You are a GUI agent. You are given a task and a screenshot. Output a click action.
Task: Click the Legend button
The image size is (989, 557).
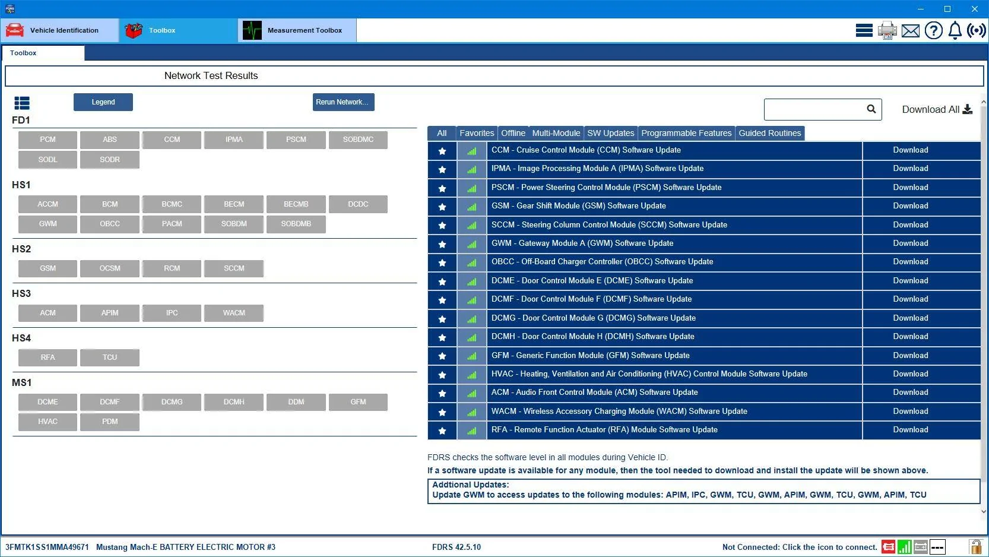103,102
